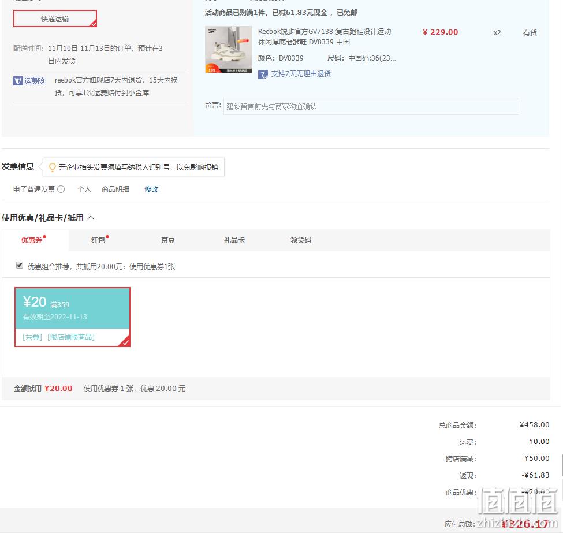Viewport: 563px width, 533px height.
Task: Click the 颜色 DV8339 color text
Action: pos(281,58)
